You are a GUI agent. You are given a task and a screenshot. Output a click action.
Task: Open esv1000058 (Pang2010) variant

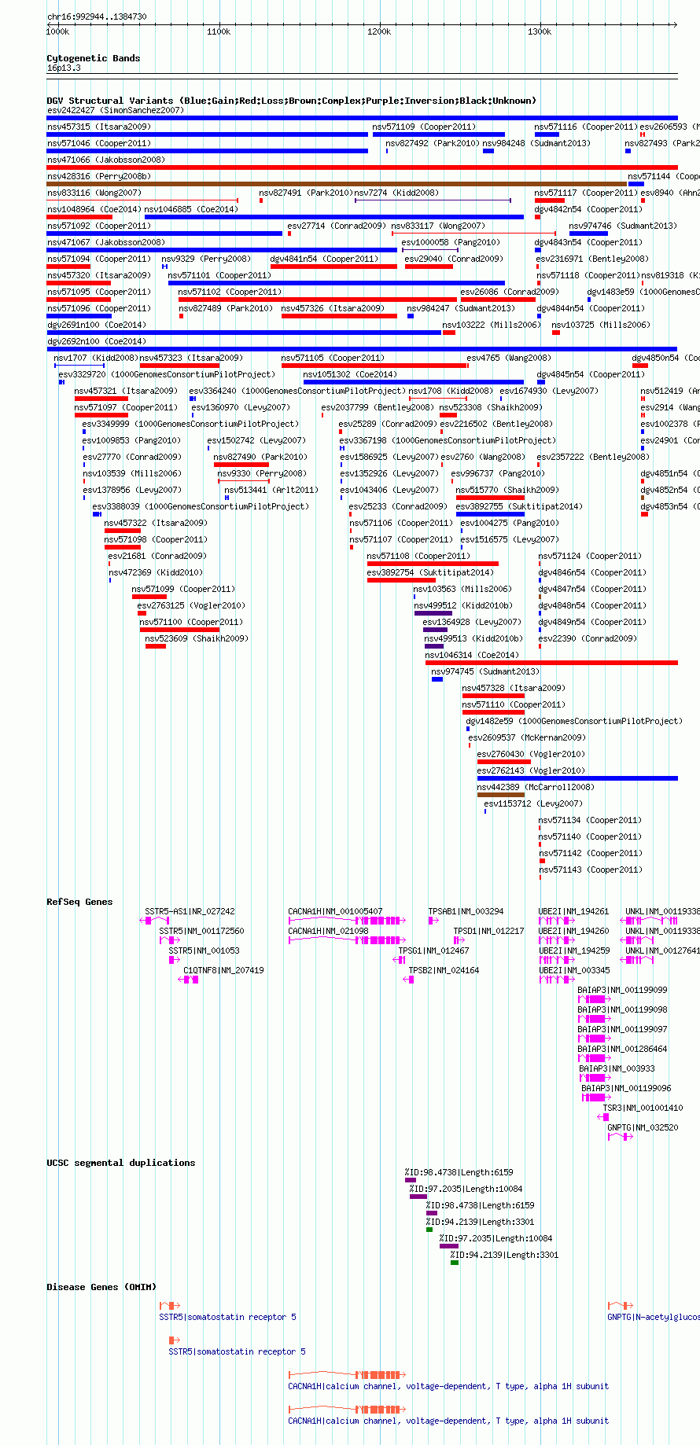coord(451,242)
